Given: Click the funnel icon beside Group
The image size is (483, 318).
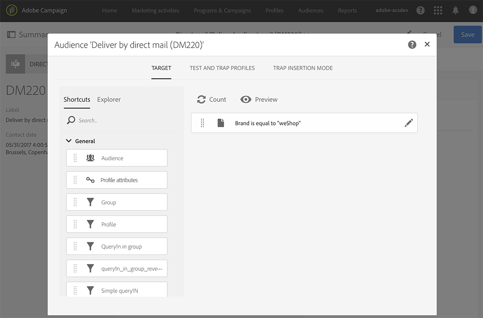Looking at the screenshot, I should 91,202.
